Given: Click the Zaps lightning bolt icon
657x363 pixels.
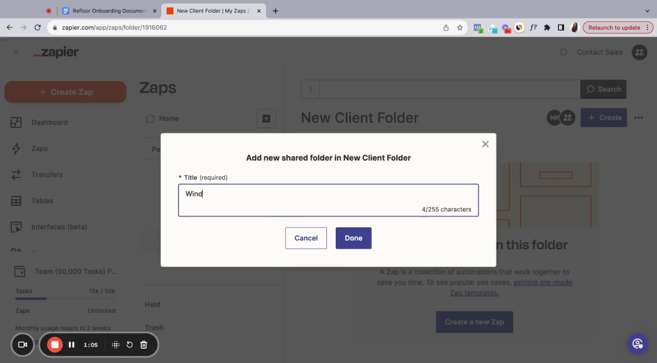Looking at the screenshot, I should [16, 148].
